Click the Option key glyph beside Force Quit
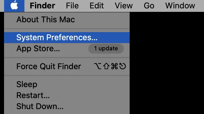The height and width of the screenshot is (114, 204). (97, 66)
